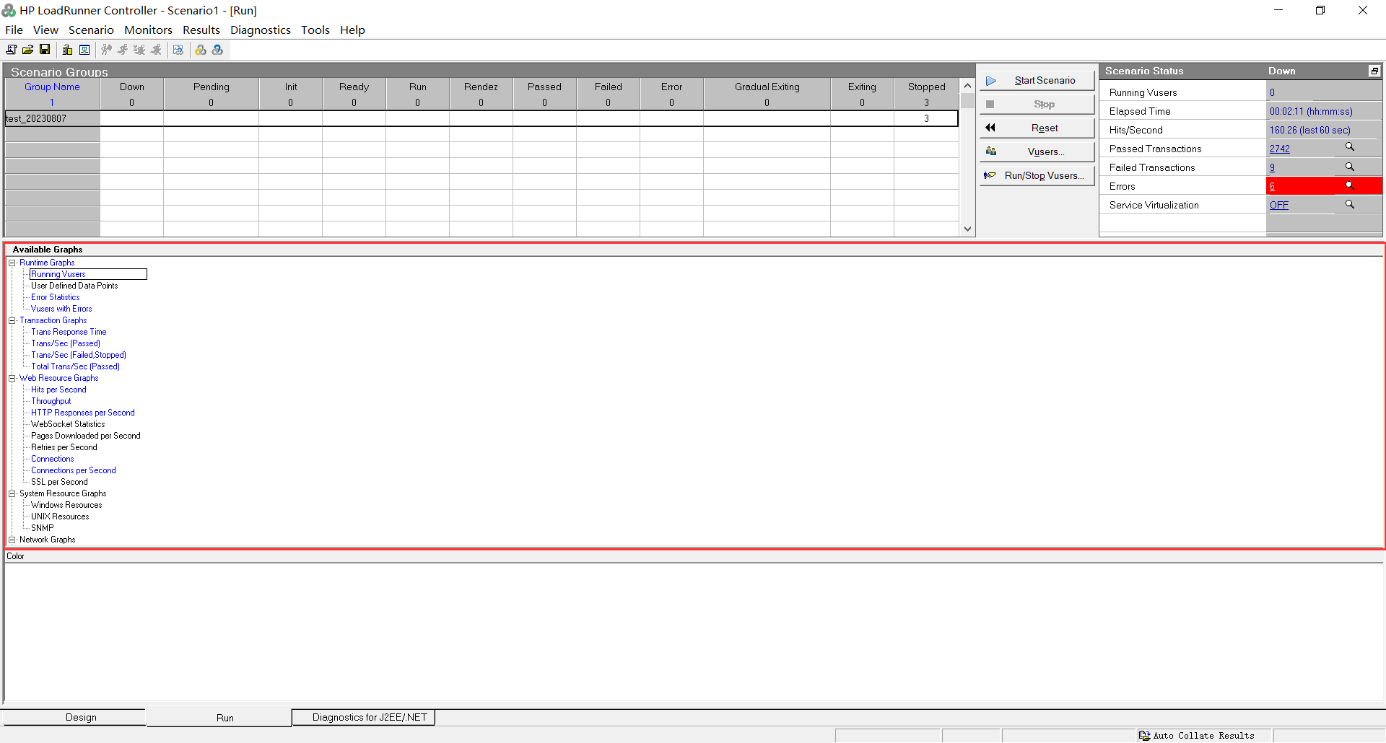Toggle the Network Graphs tree expander
Image resolution: width=1386 pixels, height=743 pixels.
tap(12, 540)
